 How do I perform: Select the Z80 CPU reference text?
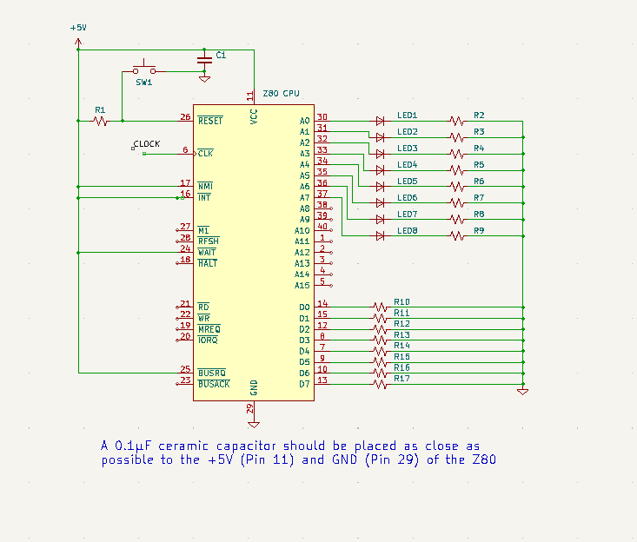click(x=282, y=93)
